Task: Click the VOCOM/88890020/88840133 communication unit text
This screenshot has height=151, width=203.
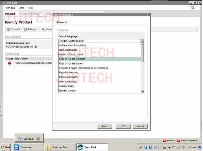Action: pyautogui.click(x=22, y=46)
